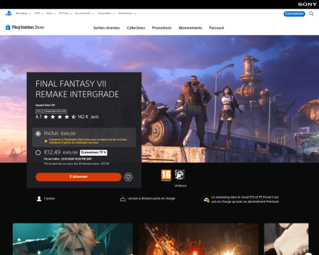Select the €12,49 purchase option

tap(38, 152)
